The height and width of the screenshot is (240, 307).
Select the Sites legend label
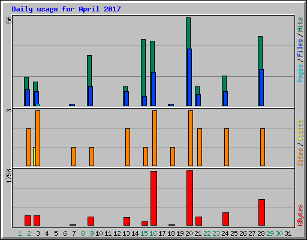coord(300,157)
